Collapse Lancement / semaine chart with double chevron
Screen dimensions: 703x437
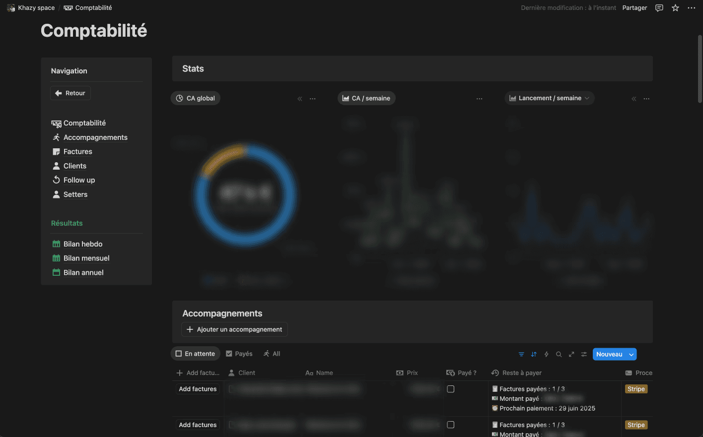click(634, 99)
